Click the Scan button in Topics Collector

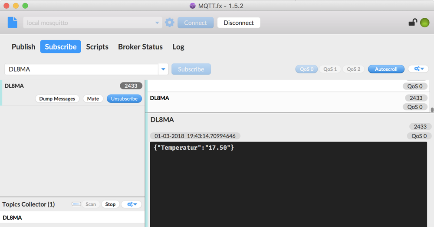[91, 204]
